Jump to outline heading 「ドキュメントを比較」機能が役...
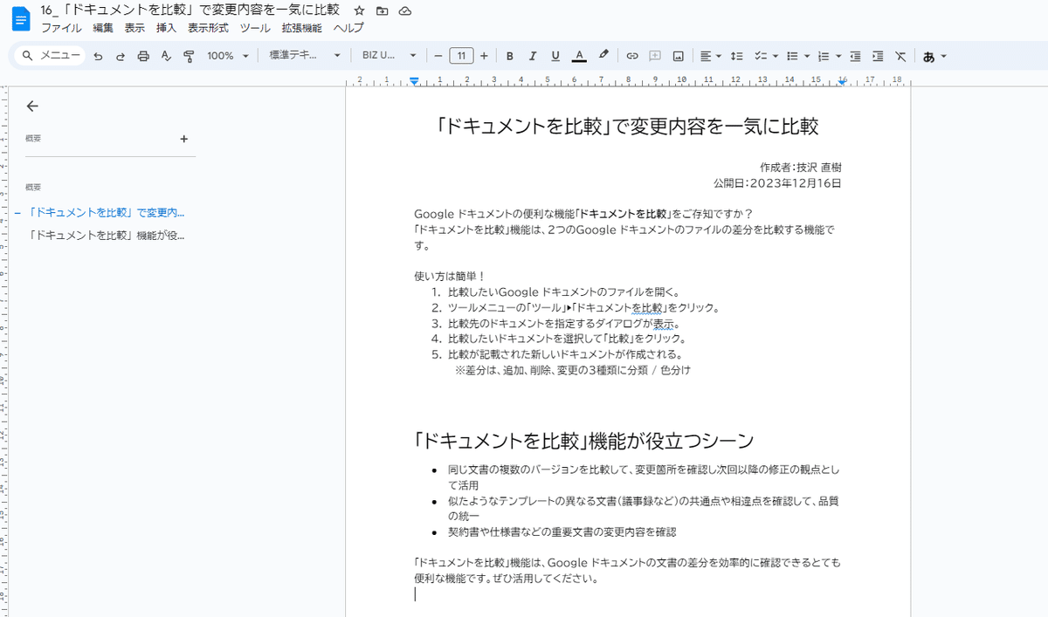 point(107,236)
